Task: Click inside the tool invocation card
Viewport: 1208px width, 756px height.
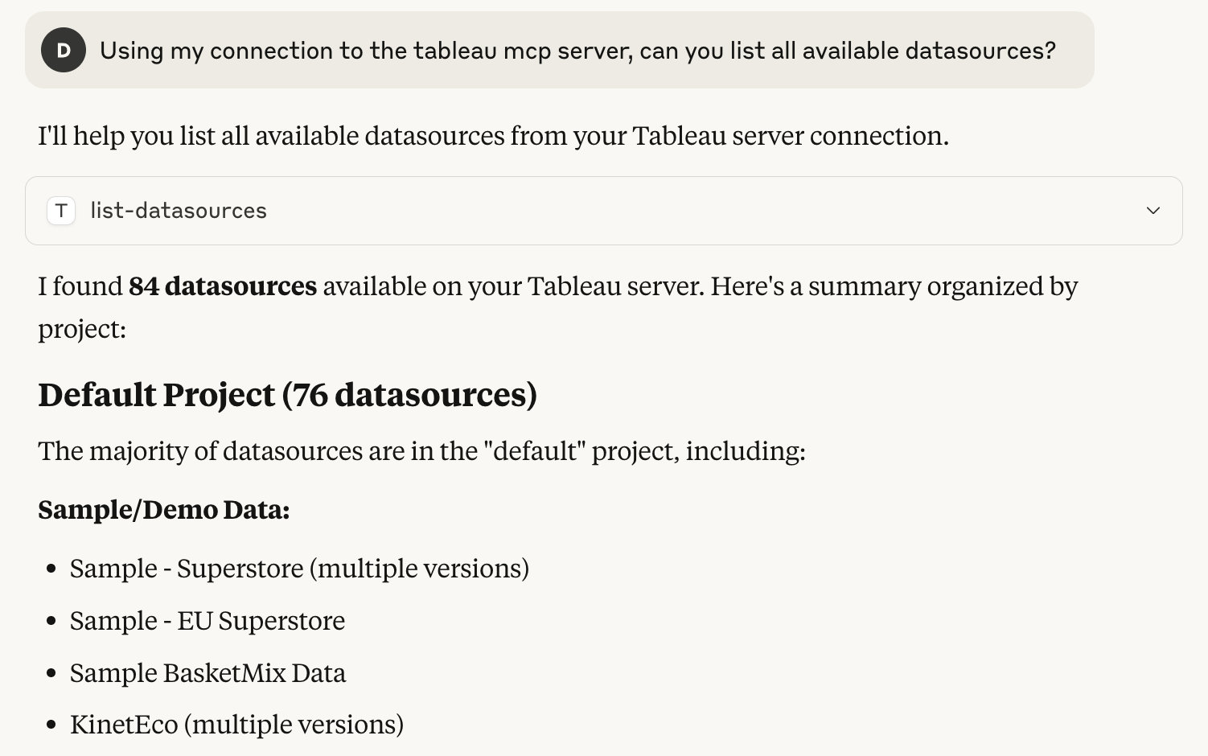Action: point(563,211)
